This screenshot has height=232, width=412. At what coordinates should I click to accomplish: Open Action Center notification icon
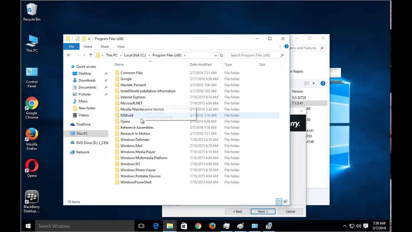(x=366, y=226)
